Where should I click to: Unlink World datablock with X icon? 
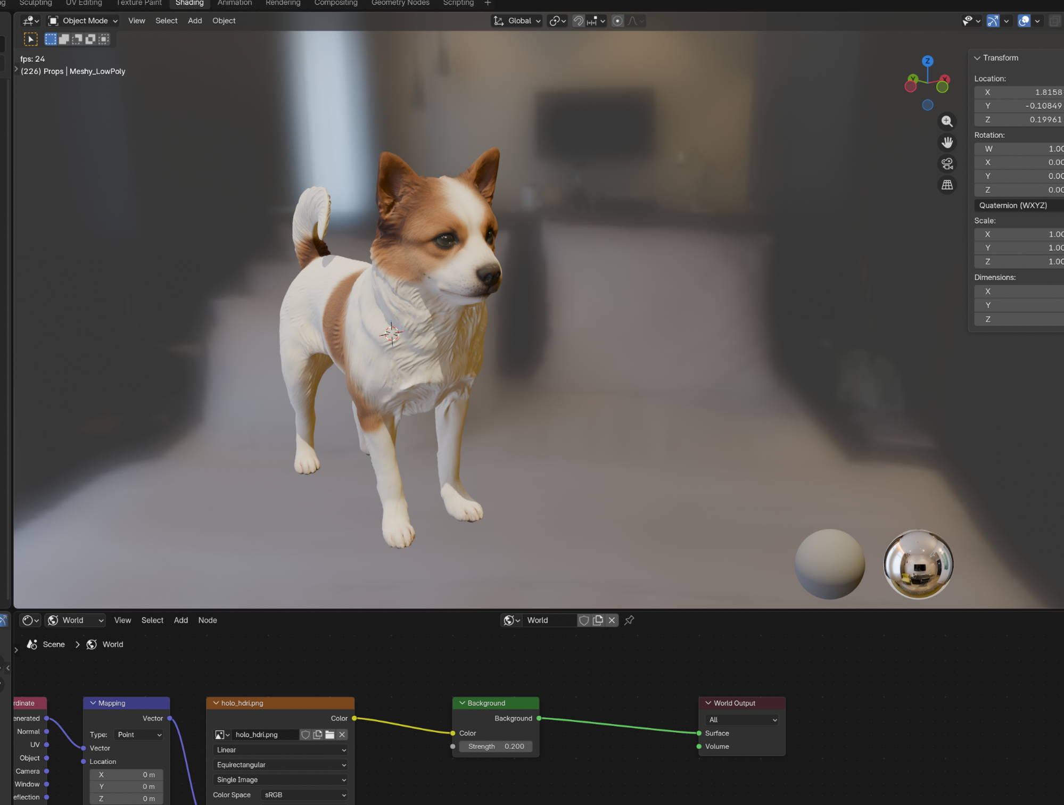(612, 620)
